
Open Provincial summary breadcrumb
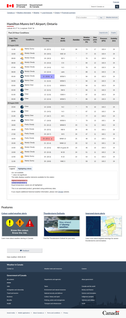coord(68,13)
